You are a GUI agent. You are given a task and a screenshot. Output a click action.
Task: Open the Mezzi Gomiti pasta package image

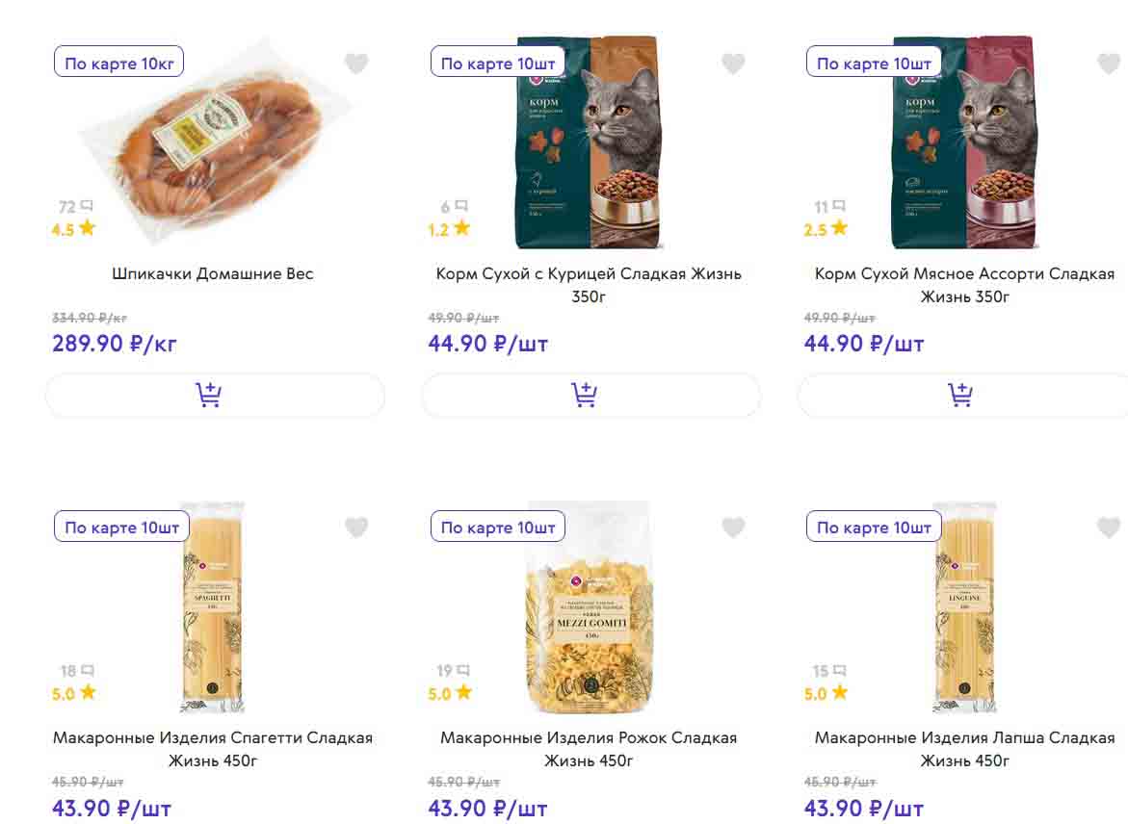590,606
